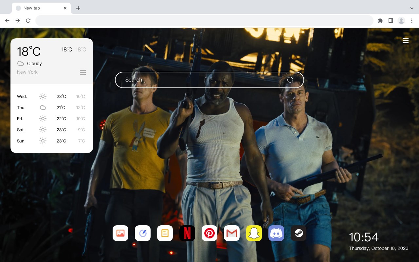Click the 22°C high in Fri. row
The height and width of the screenshot is (262, 419).
pyautogui.click(x=61, y=119)
